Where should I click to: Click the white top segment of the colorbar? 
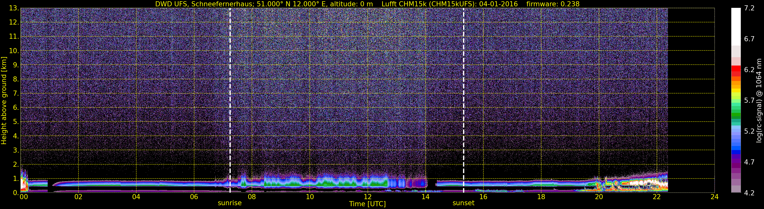[736, 27]
